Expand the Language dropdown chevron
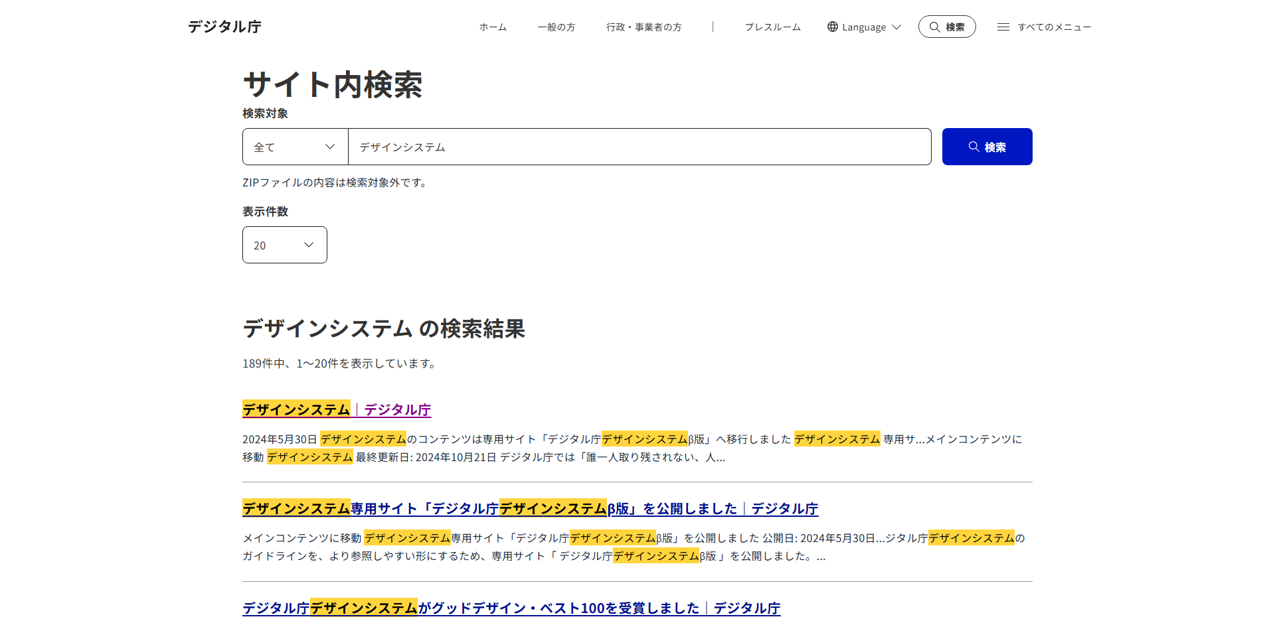The width and height of the screenshot is (1275, 627). click(x=896, y=27)
